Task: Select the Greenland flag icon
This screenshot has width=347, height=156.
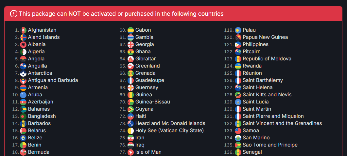Action: 130,66
